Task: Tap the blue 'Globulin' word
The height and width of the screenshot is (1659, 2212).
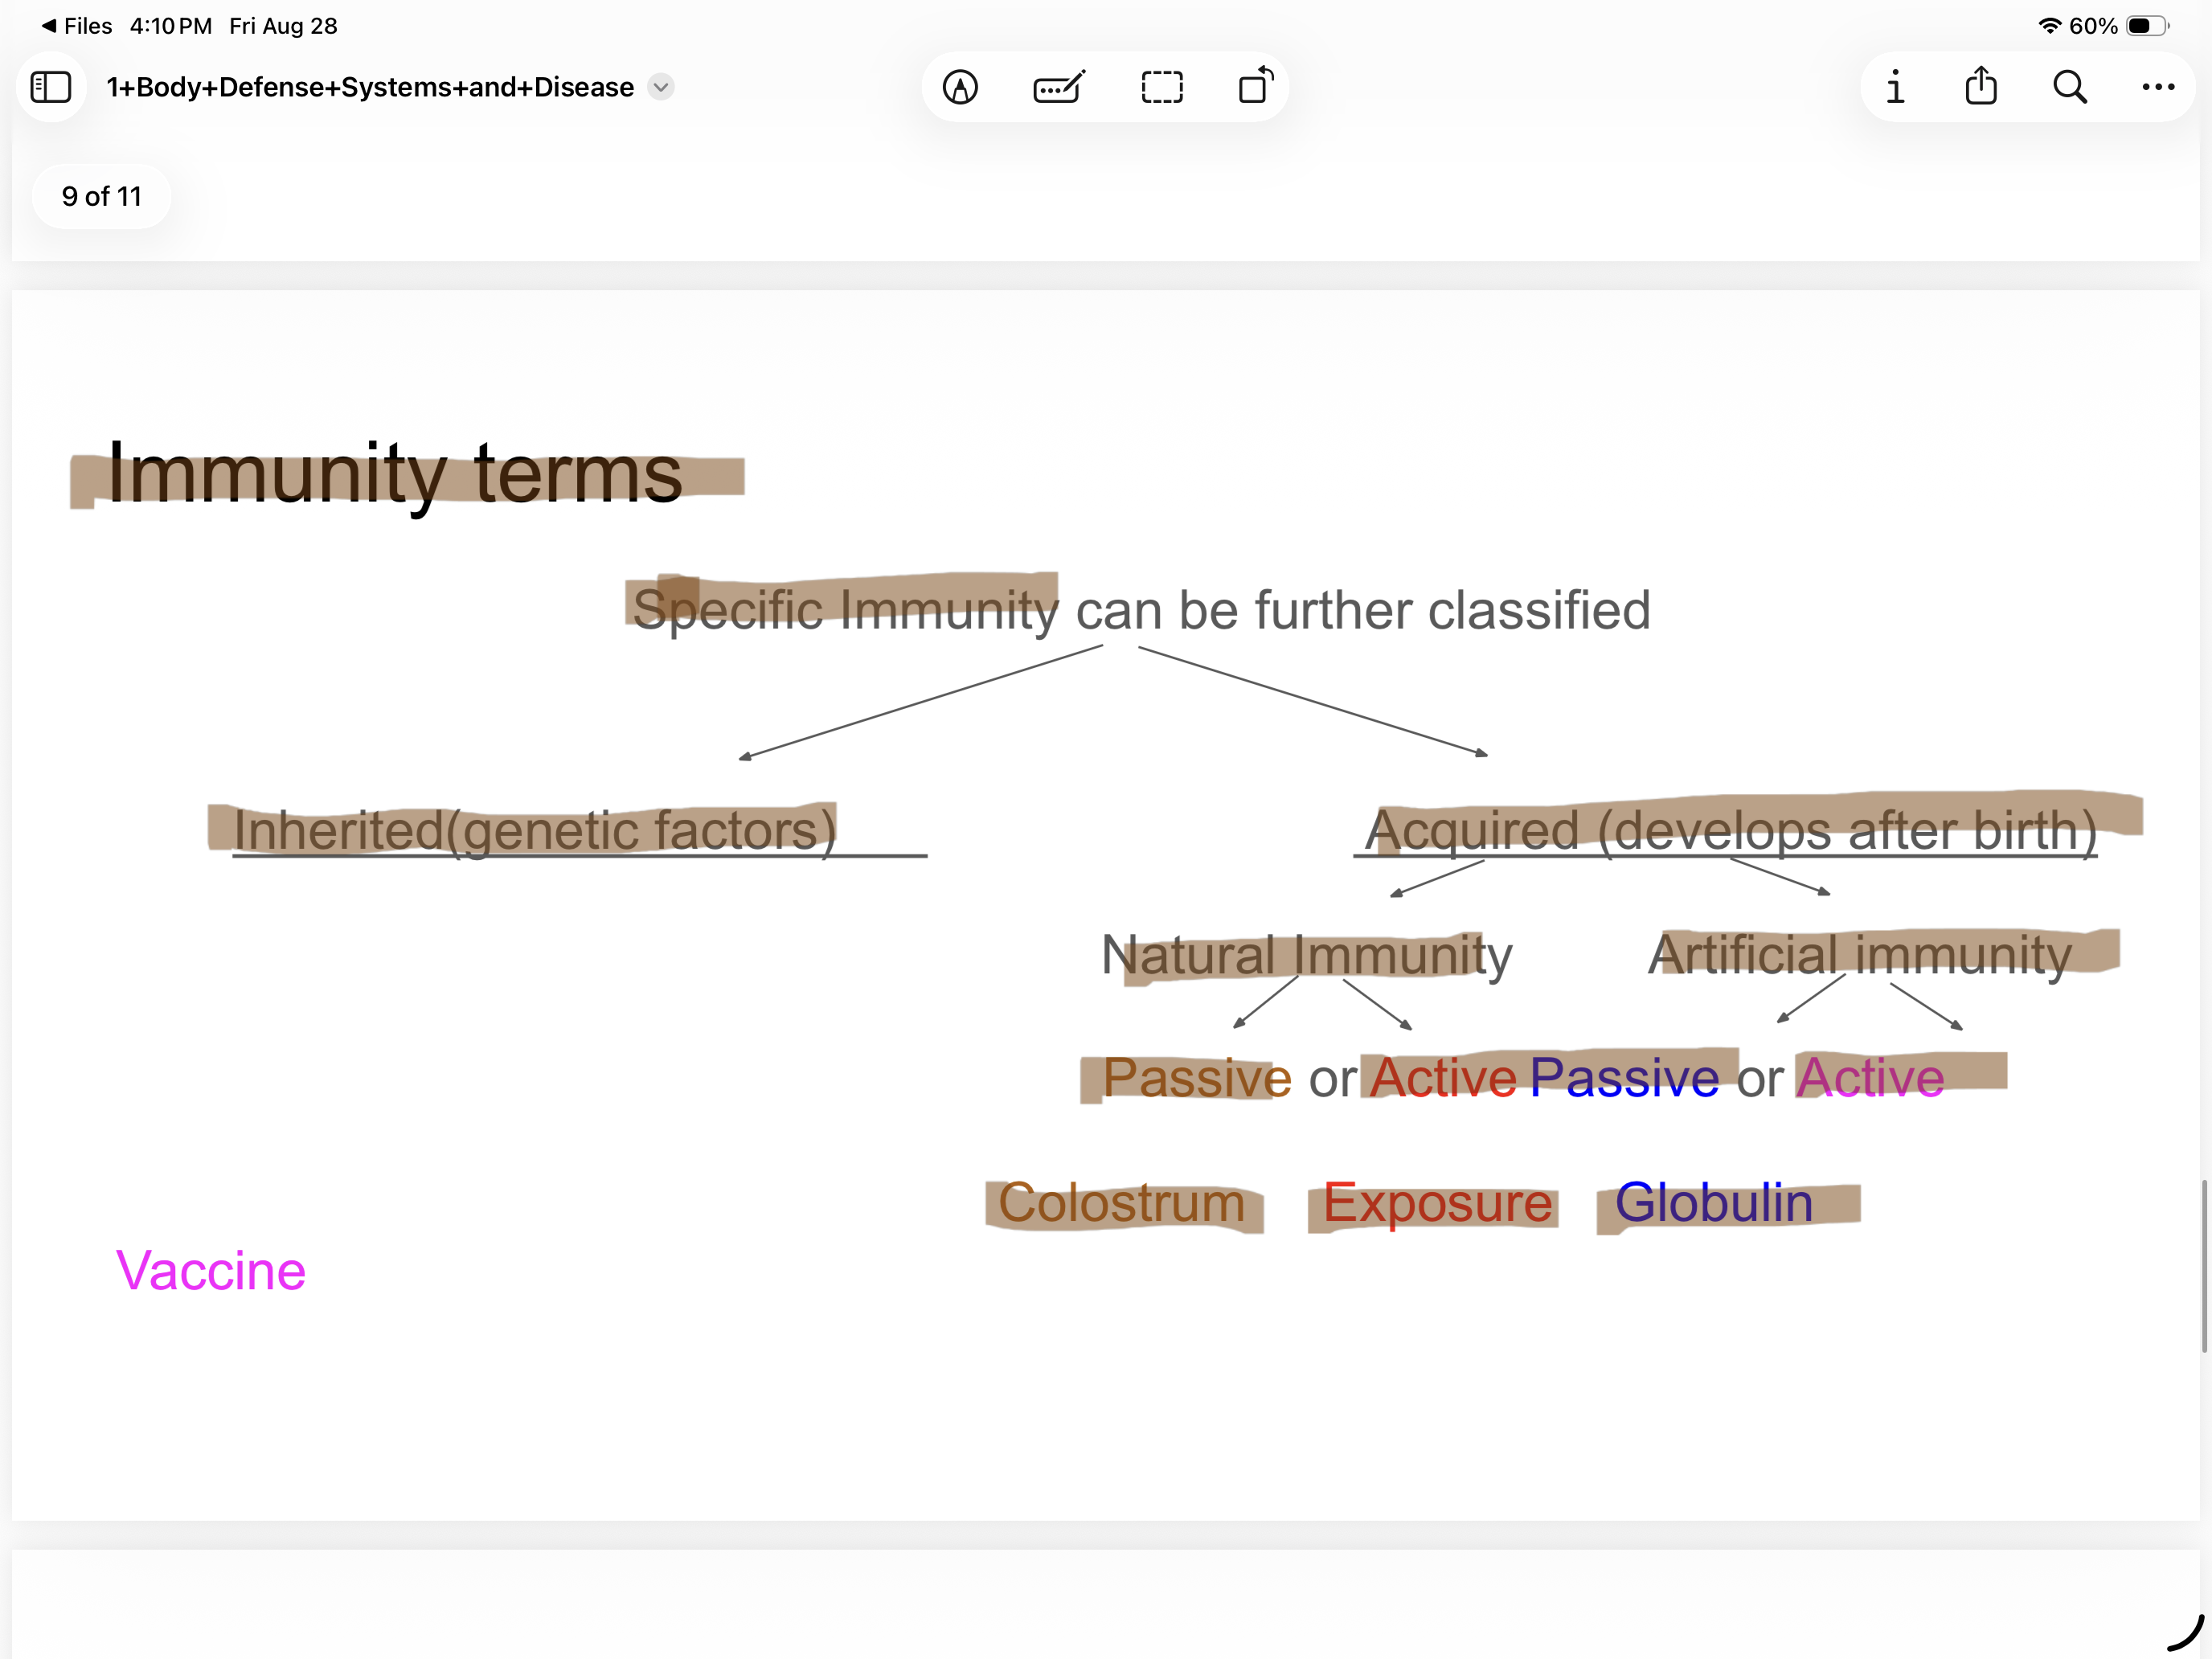Action: pyautogui.click(x=1713, y=1202)
